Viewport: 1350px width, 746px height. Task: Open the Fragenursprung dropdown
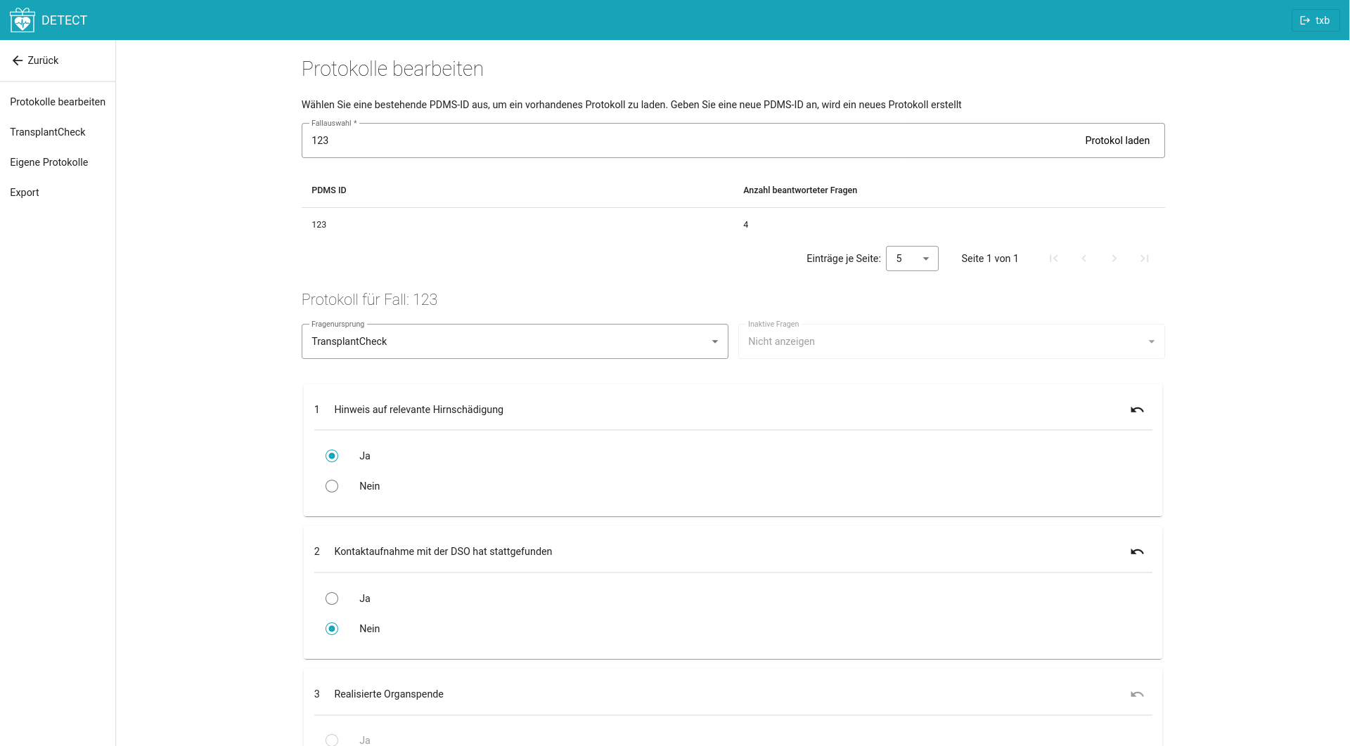[x=514, y=341]
